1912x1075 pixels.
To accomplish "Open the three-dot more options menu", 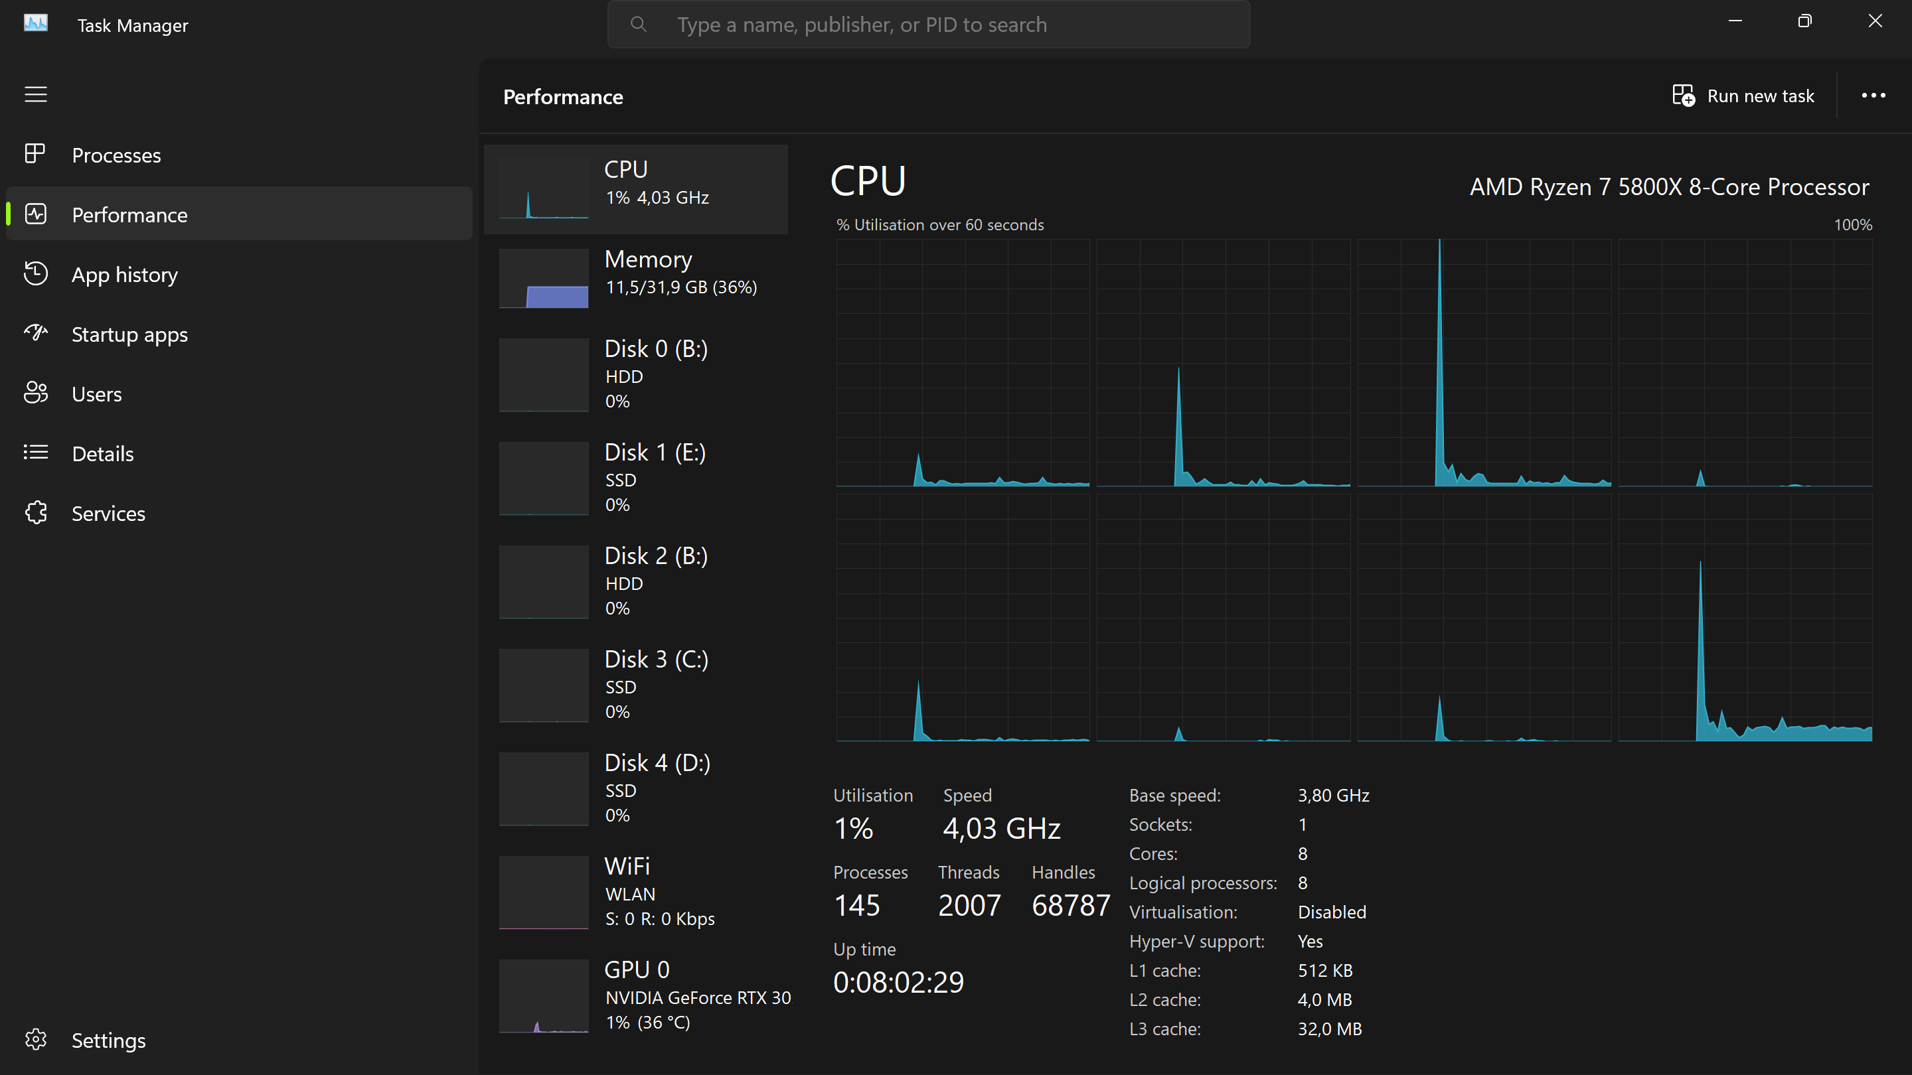I will (1873, 96).
